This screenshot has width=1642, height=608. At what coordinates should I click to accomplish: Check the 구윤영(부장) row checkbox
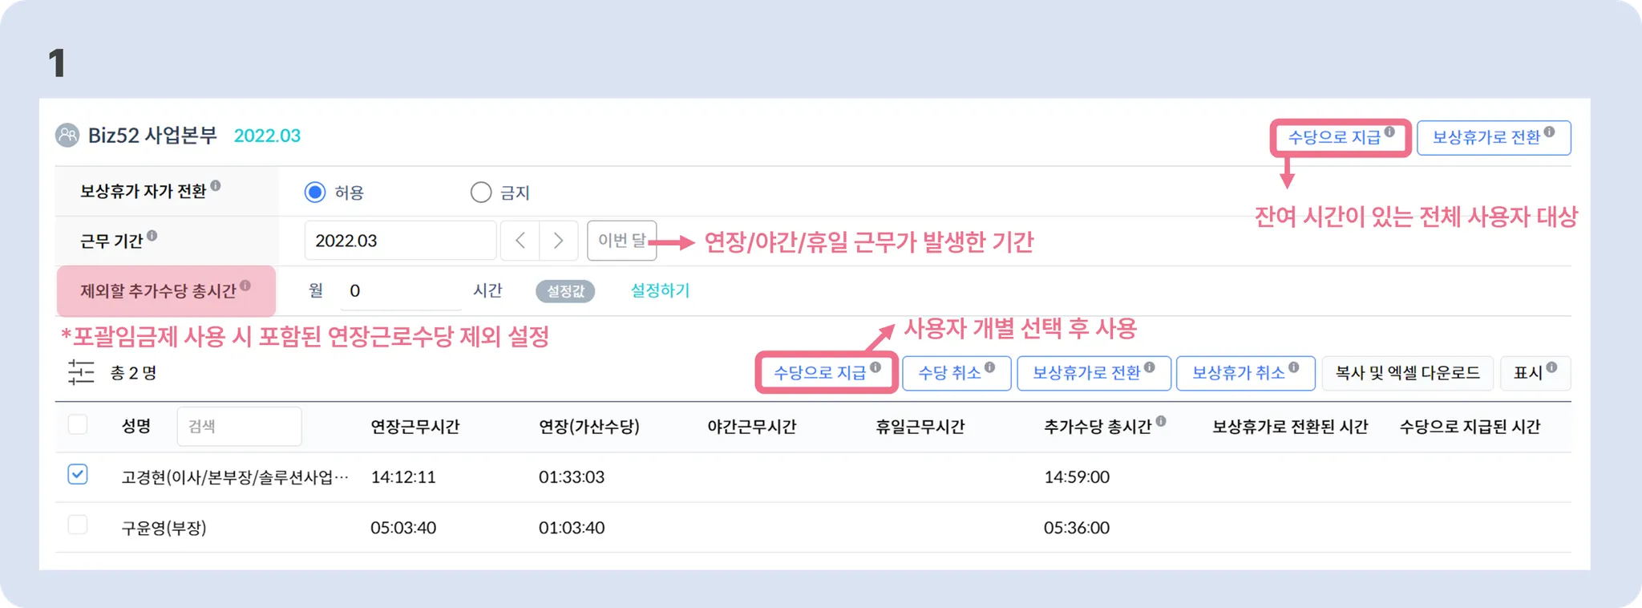78,525
